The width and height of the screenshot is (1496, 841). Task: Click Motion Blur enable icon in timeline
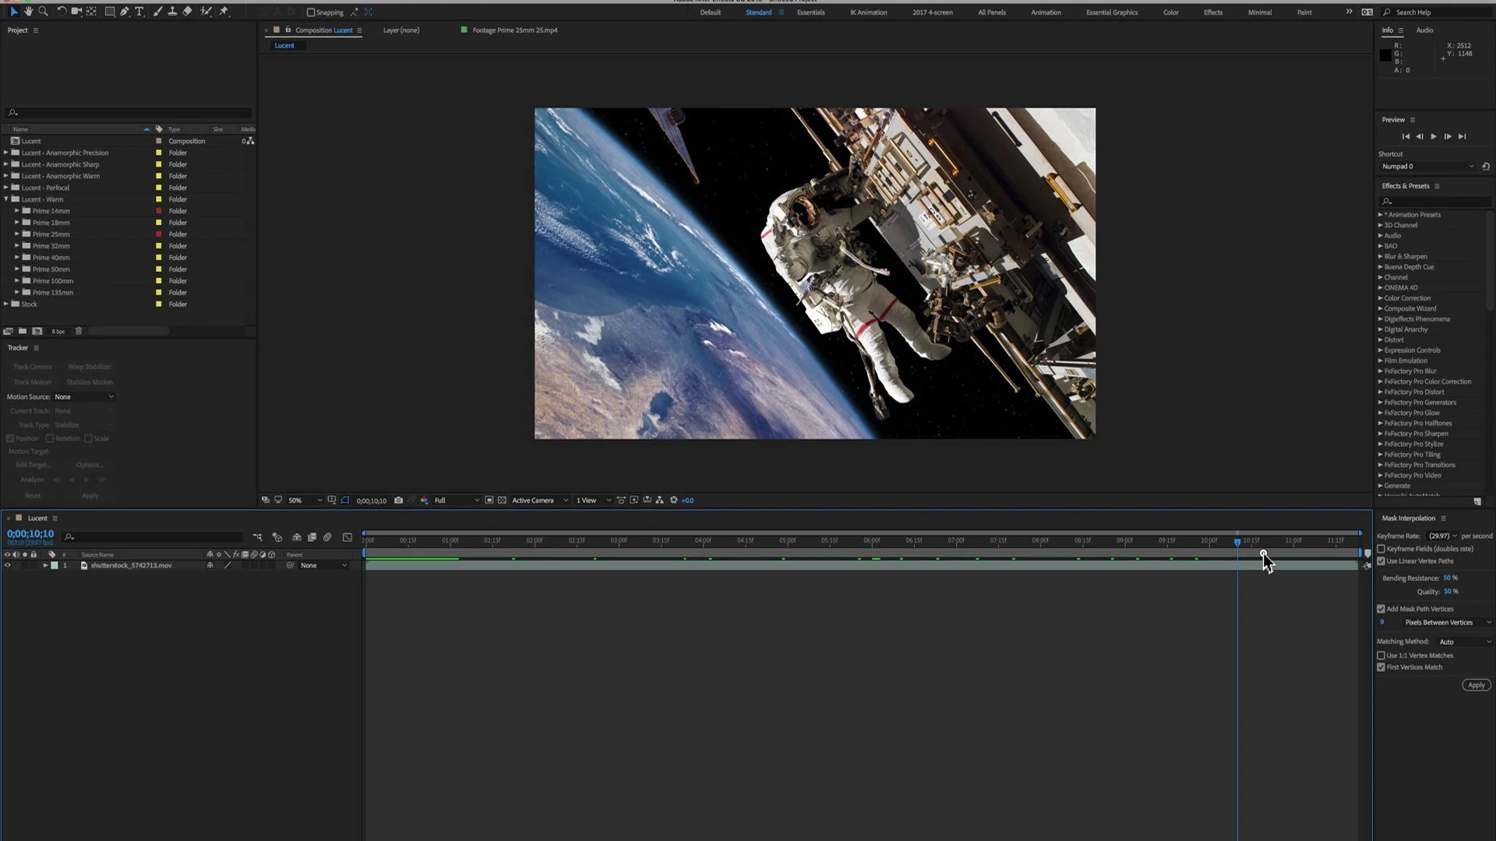point(327,537)
